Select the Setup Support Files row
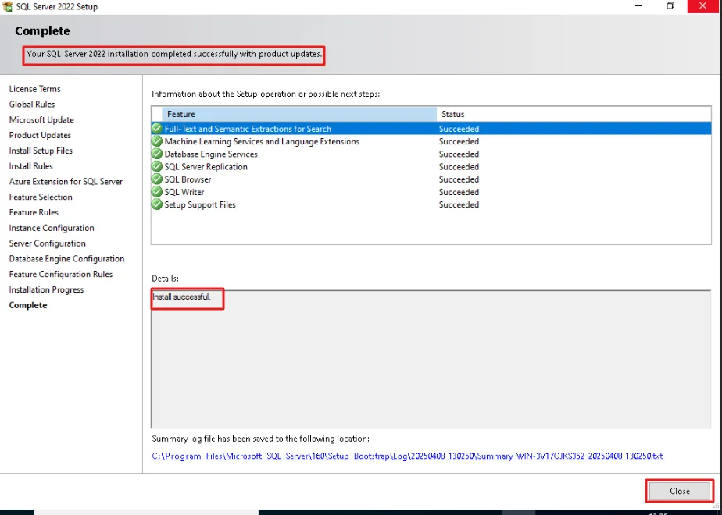 (431, 204)
